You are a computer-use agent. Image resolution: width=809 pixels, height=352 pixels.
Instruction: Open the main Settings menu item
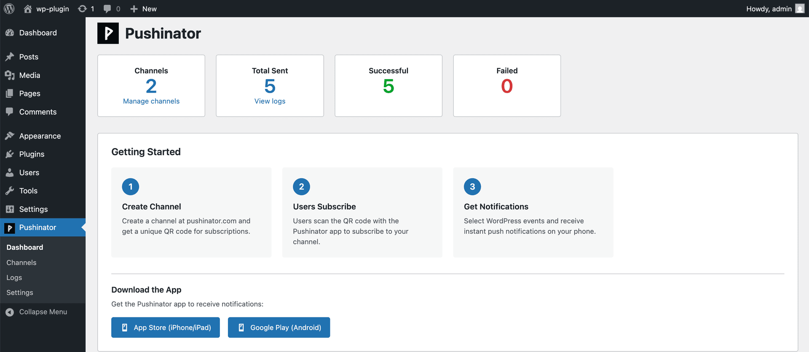pos(43,209)
